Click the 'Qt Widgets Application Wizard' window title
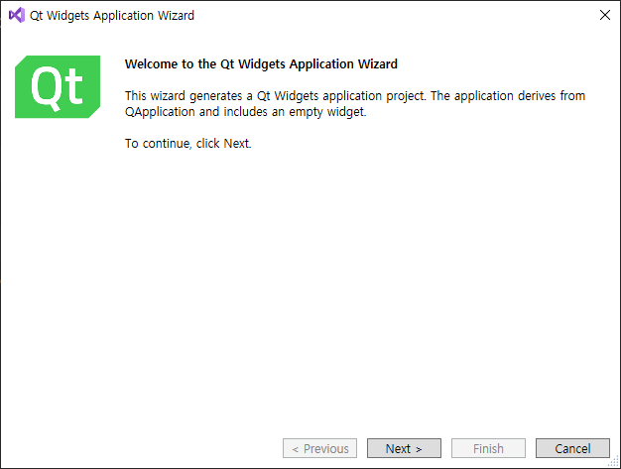Viewport: 621px width, 469px height. (x=112, y=16)
